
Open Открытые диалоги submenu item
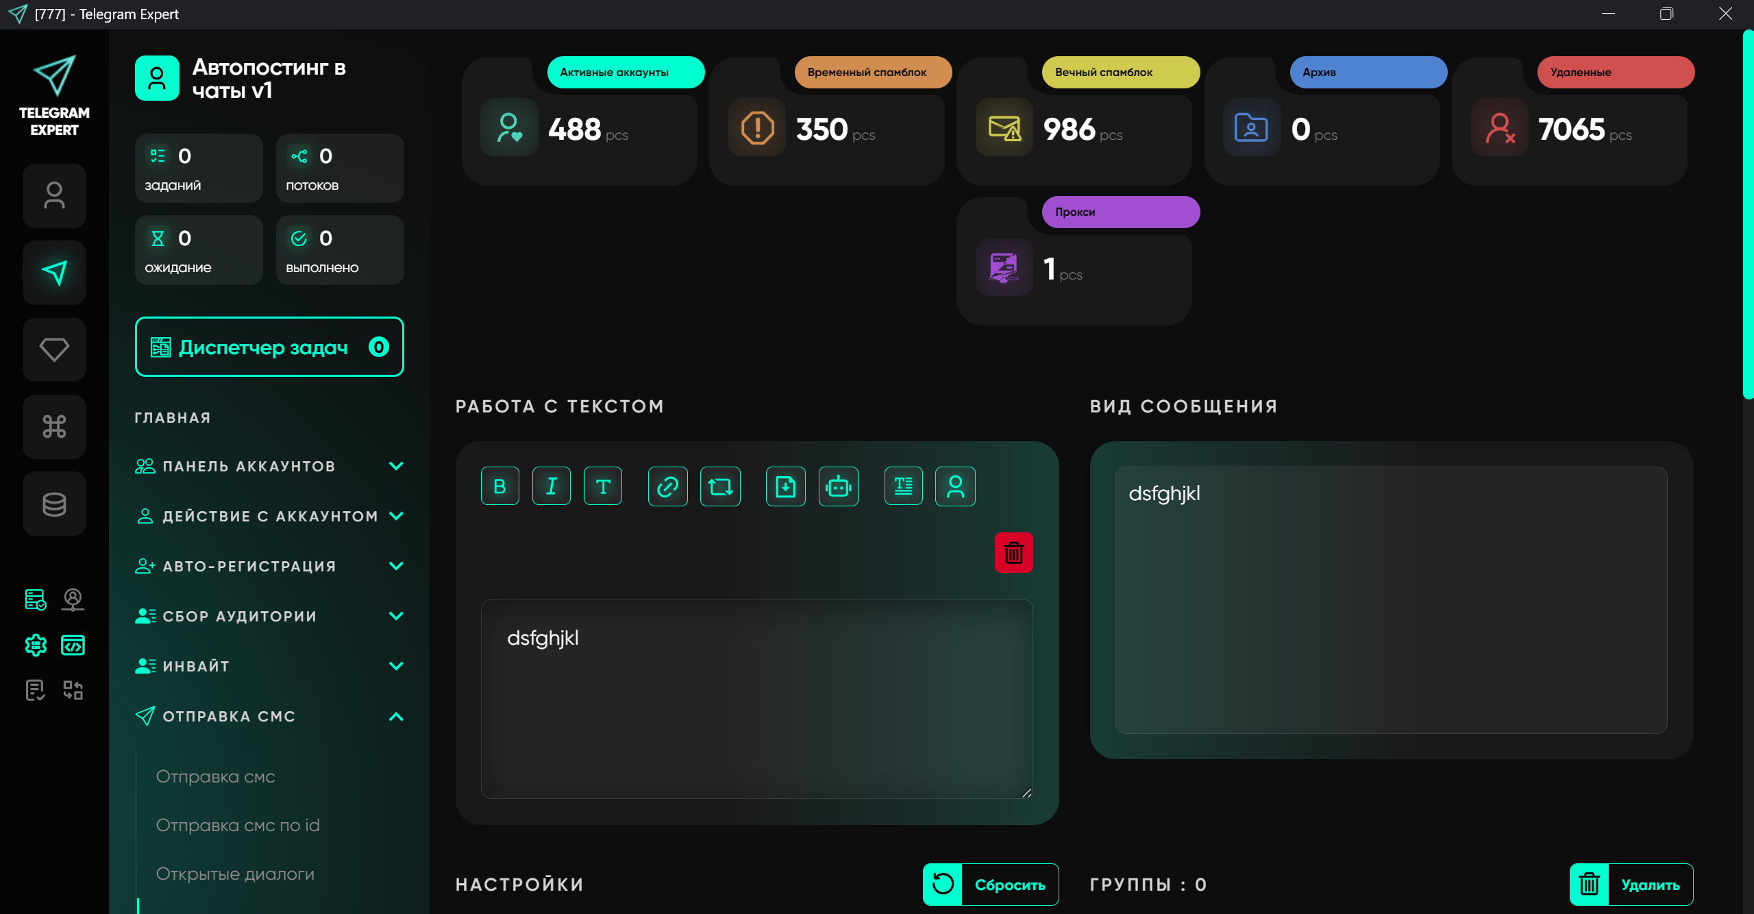[235, 874]
